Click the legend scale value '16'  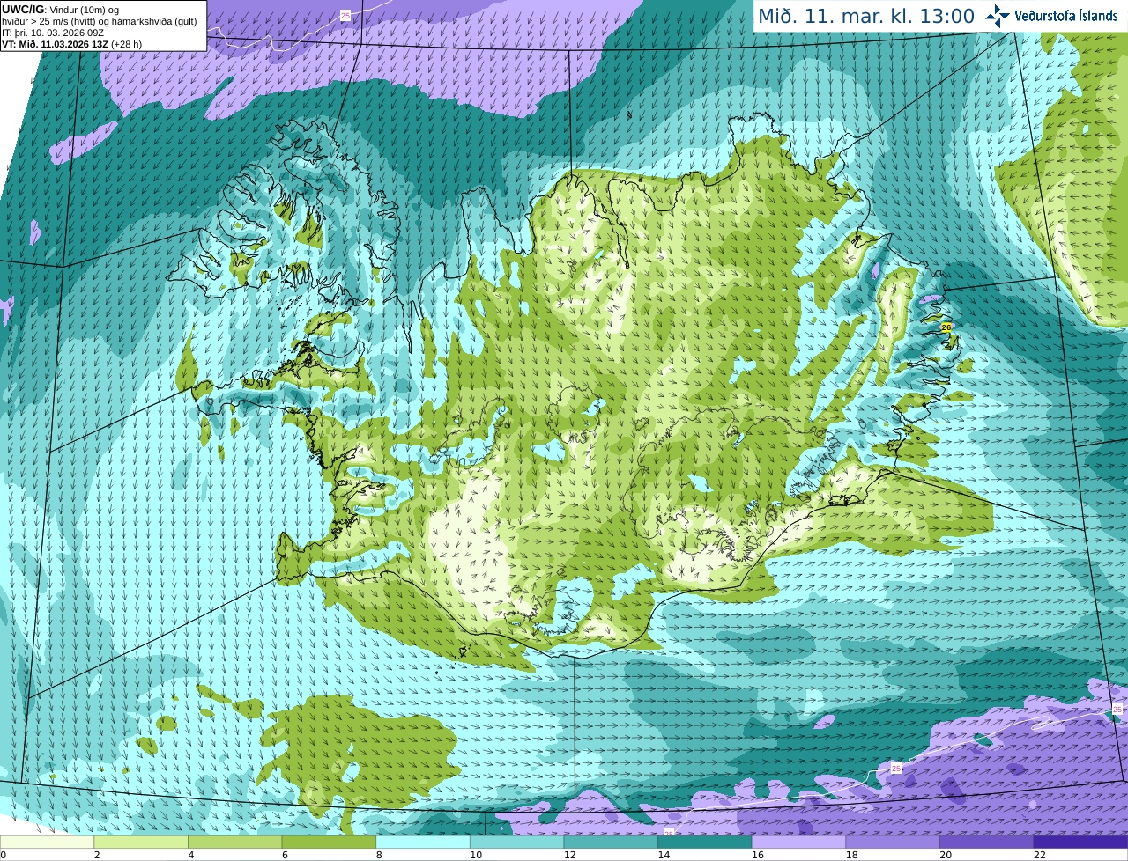pyautogui.click(x=758, y=855)
